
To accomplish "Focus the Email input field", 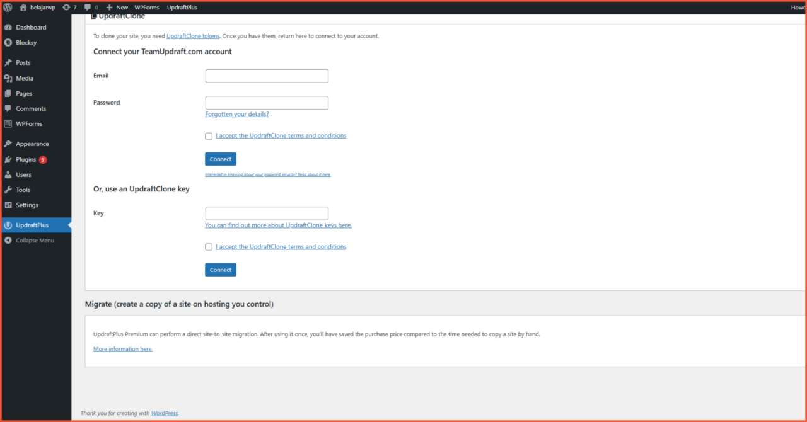I will 267,76.
